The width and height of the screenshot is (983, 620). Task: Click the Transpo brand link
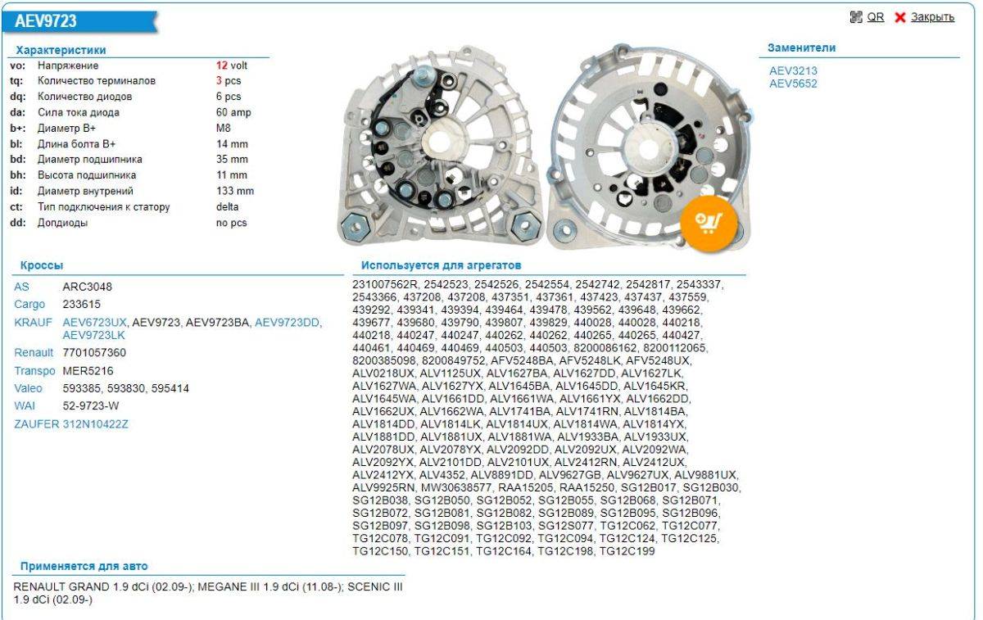[x=34, y=371]
